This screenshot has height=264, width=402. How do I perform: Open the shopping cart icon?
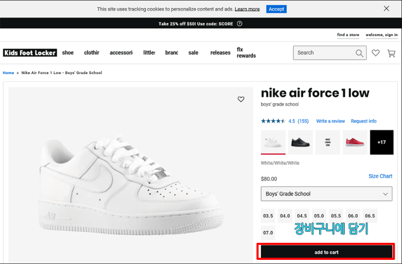[x=391, y=53]
